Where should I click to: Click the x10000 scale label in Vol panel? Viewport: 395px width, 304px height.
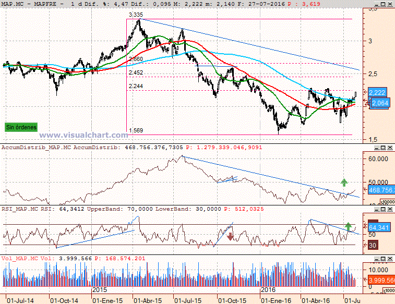[x=388, y=290]
